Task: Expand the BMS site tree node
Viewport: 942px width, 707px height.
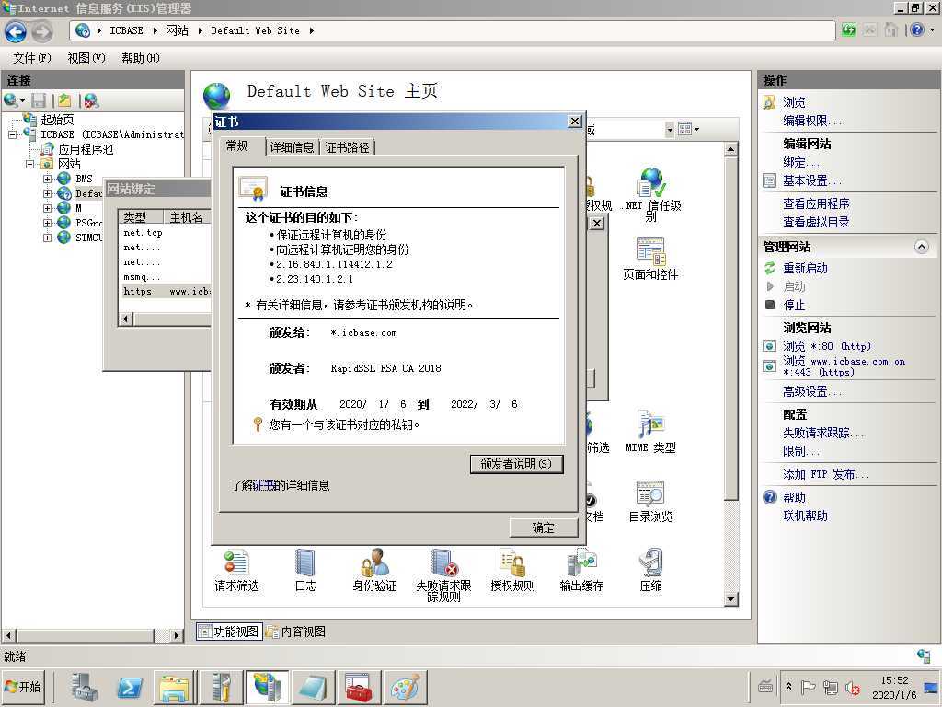Action: tap(48, 179)
